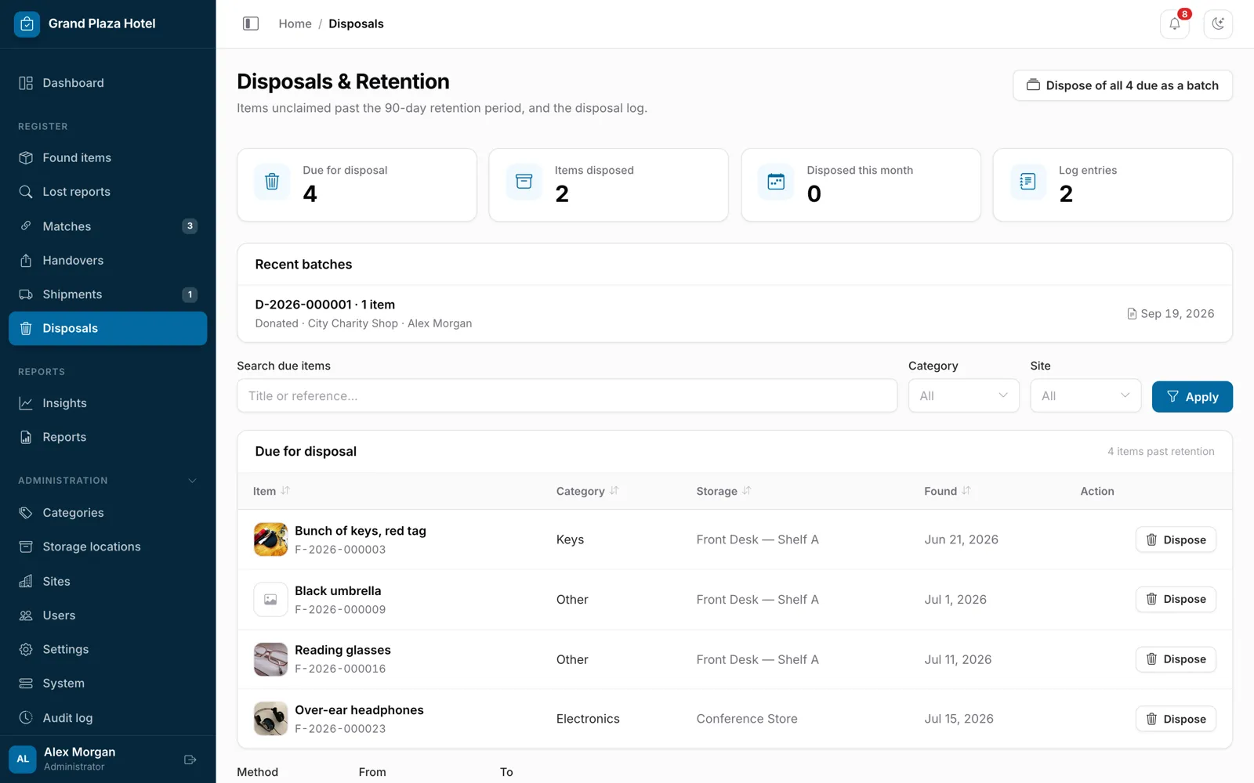1254x783 pixels.
Task: Open the Category filter dropdown
Action: pos(963,395)
